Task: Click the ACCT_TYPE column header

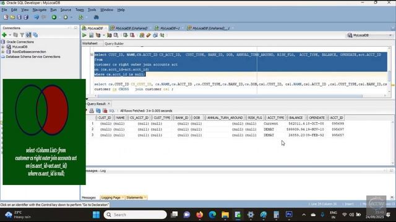Action: (275, 118)
